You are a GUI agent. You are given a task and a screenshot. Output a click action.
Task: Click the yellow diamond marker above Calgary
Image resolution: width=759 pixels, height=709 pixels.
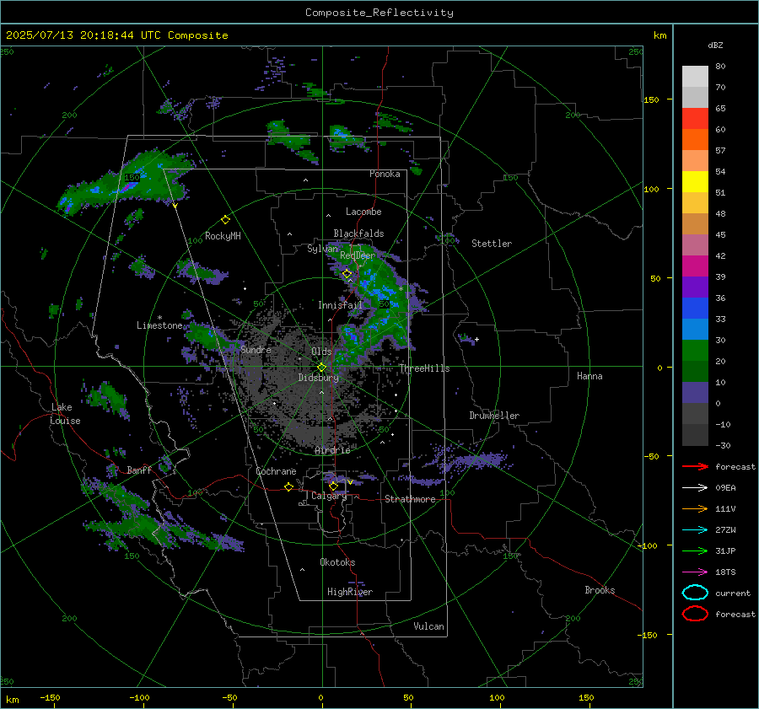coord(333,486)
